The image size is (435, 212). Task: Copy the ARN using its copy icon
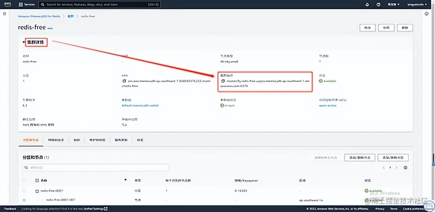coord(124,81)
